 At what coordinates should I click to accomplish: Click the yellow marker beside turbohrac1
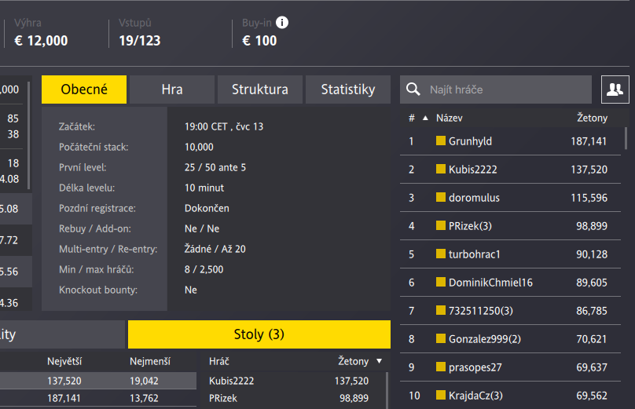point(441,254)
